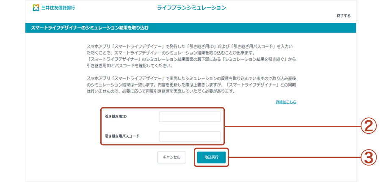Click the 終了する link
Image resolution: width=381 pixels, height=182 pixels.
(x=344, y=16)
